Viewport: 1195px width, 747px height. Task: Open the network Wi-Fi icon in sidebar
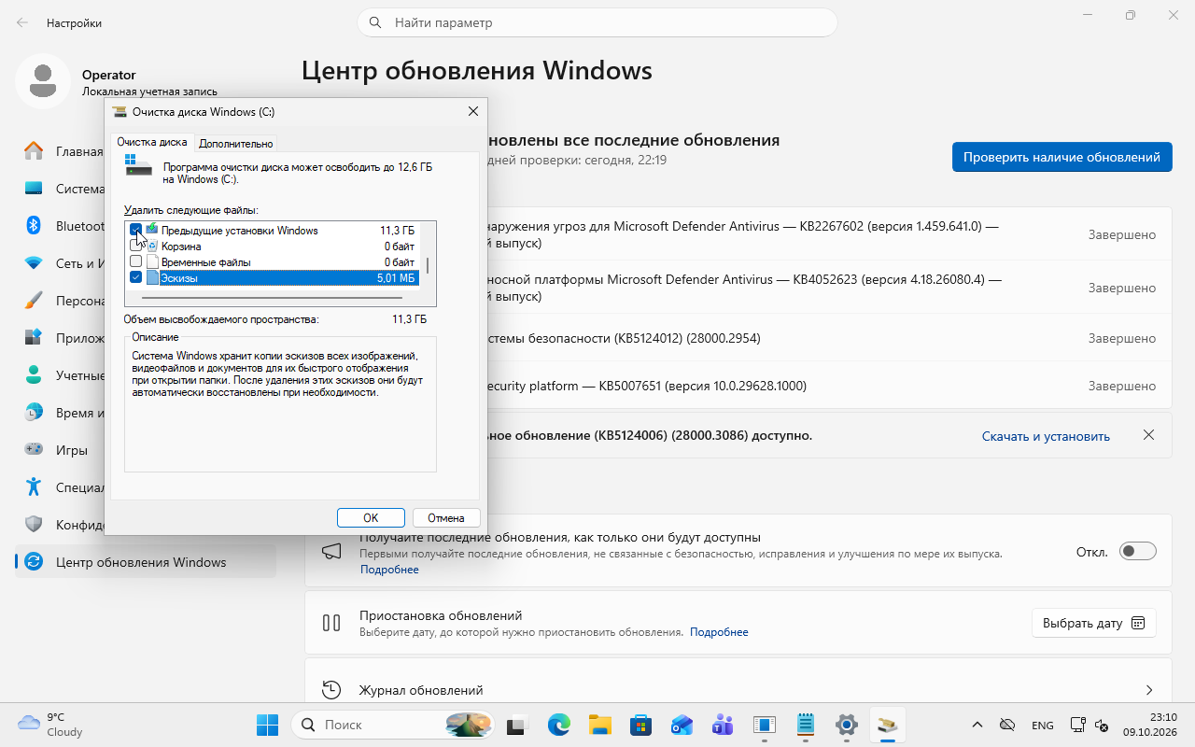(x=34, y=263)
